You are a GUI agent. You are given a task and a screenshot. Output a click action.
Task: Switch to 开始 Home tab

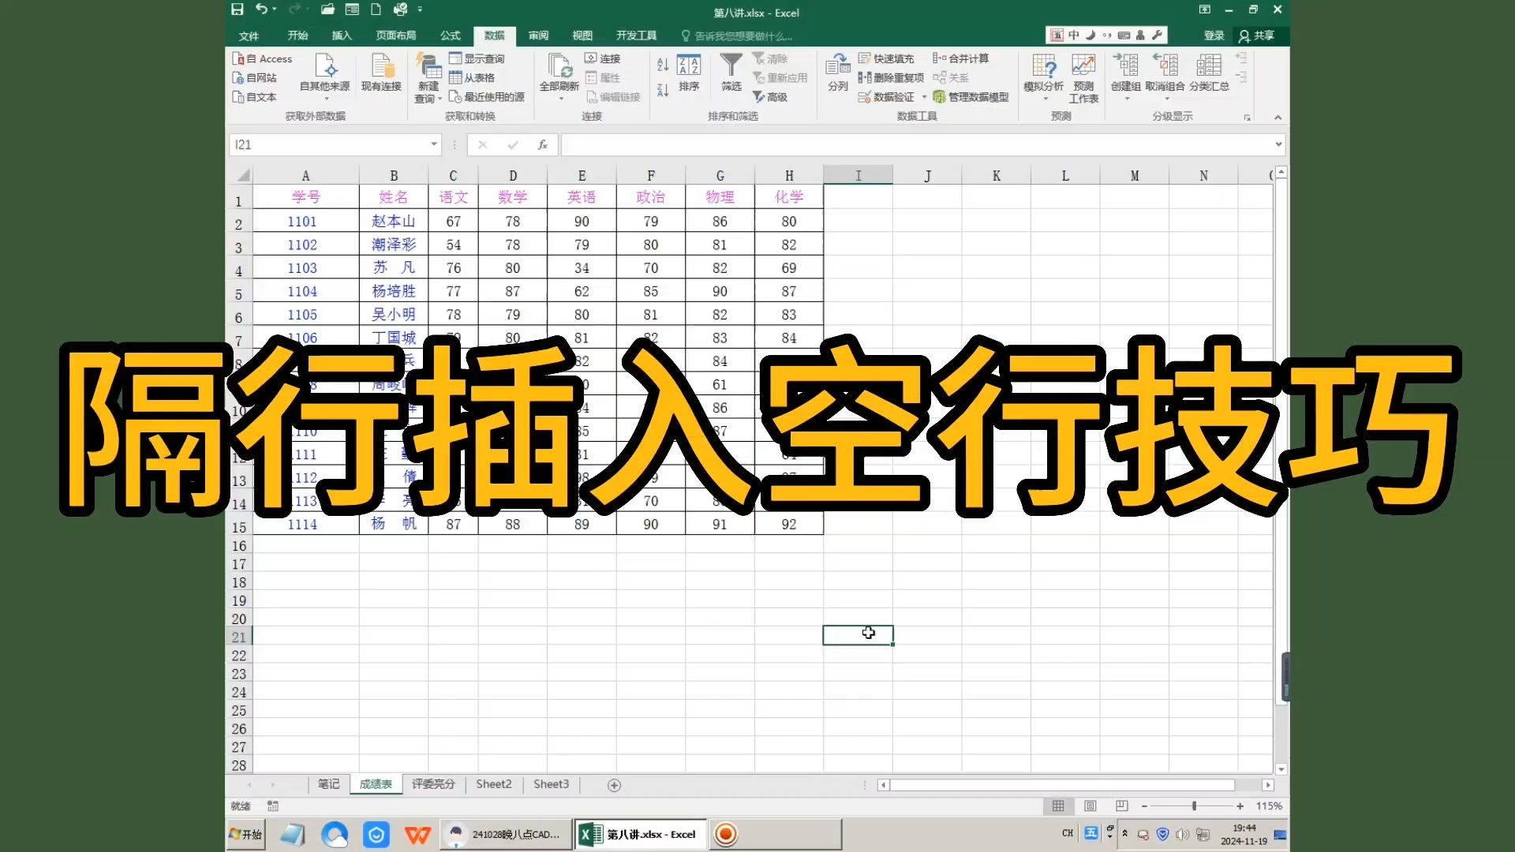297,35
